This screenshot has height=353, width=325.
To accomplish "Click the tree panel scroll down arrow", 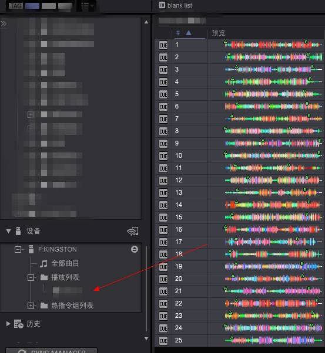I will [x=146, y=338].
